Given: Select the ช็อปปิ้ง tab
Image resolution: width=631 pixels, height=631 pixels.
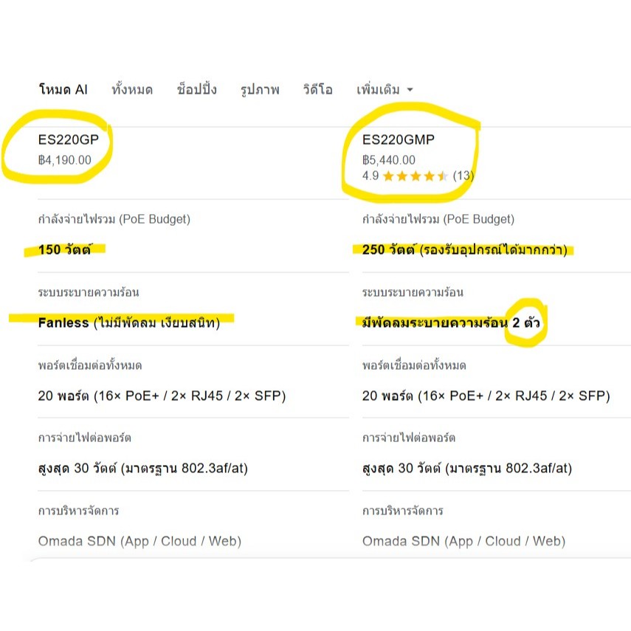Looking at the screenshot, I should pyautogui.click(x=196, y=89).
